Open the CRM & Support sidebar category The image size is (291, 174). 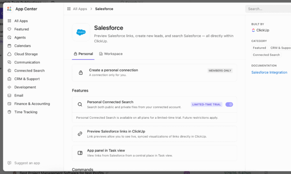coord(27,79)
